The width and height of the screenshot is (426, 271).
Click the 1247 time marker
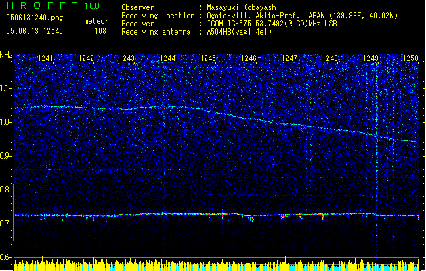pyautogui.click(x=289, y=58)
